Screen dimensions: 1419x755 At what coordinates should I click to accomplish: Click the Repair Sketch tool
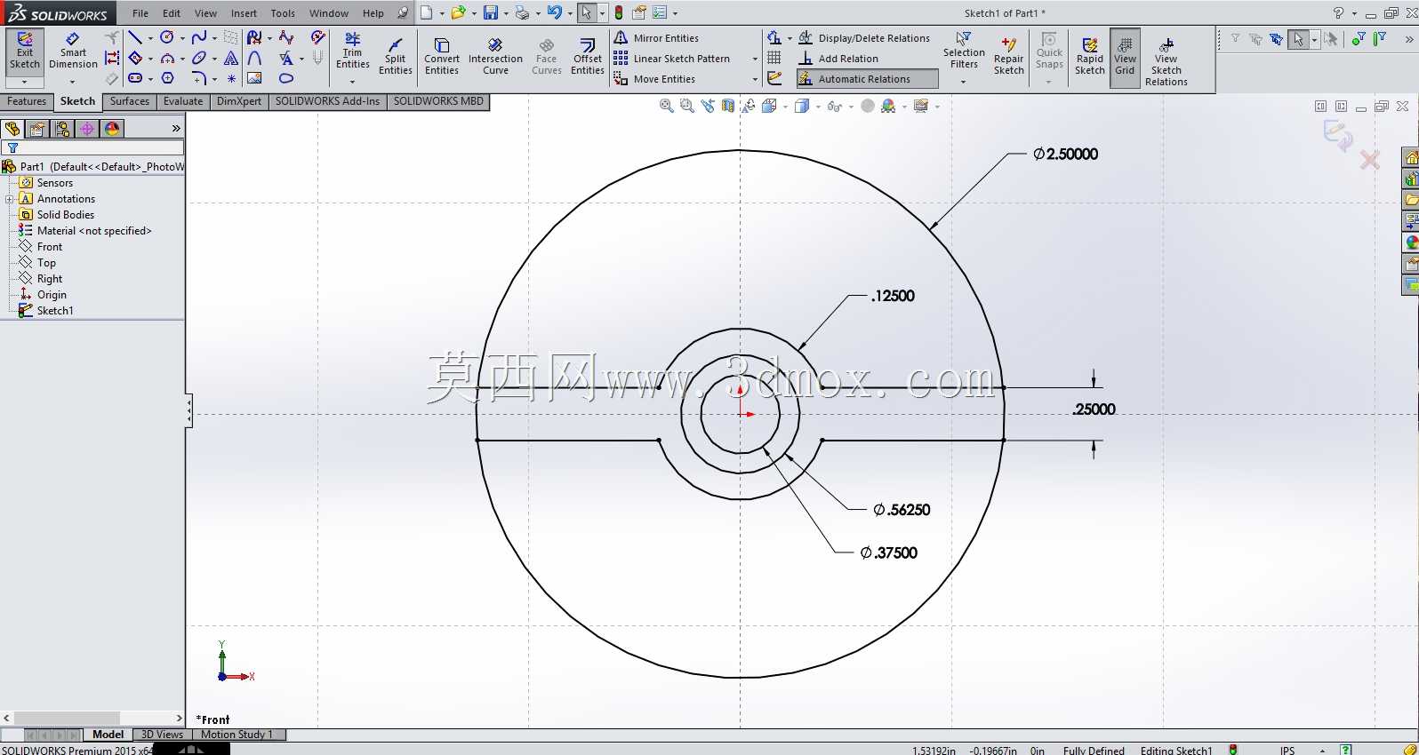pos(1008,56)
